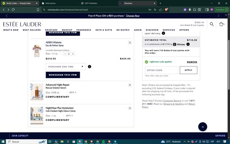Decrease AERIN Wisteria quantity

[65, 54]
